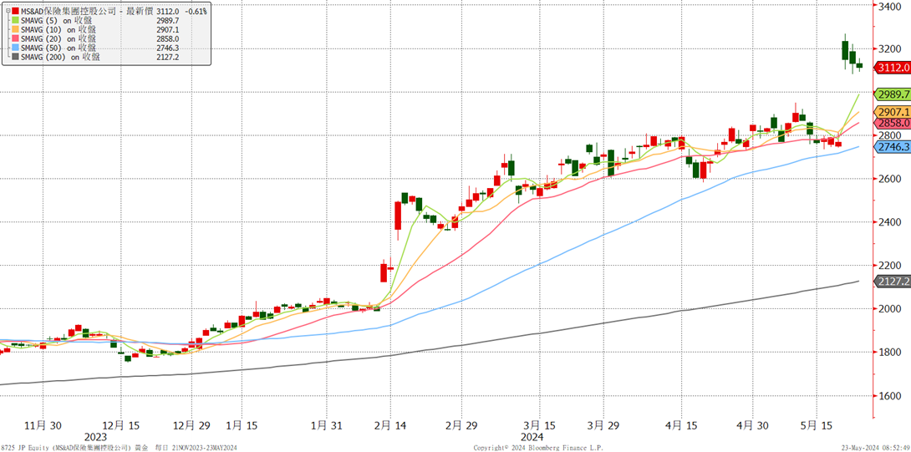Click the gray SMAVG (200) color swatch
This screenshot has height=452, width=911.
click(x=15, y=57)
